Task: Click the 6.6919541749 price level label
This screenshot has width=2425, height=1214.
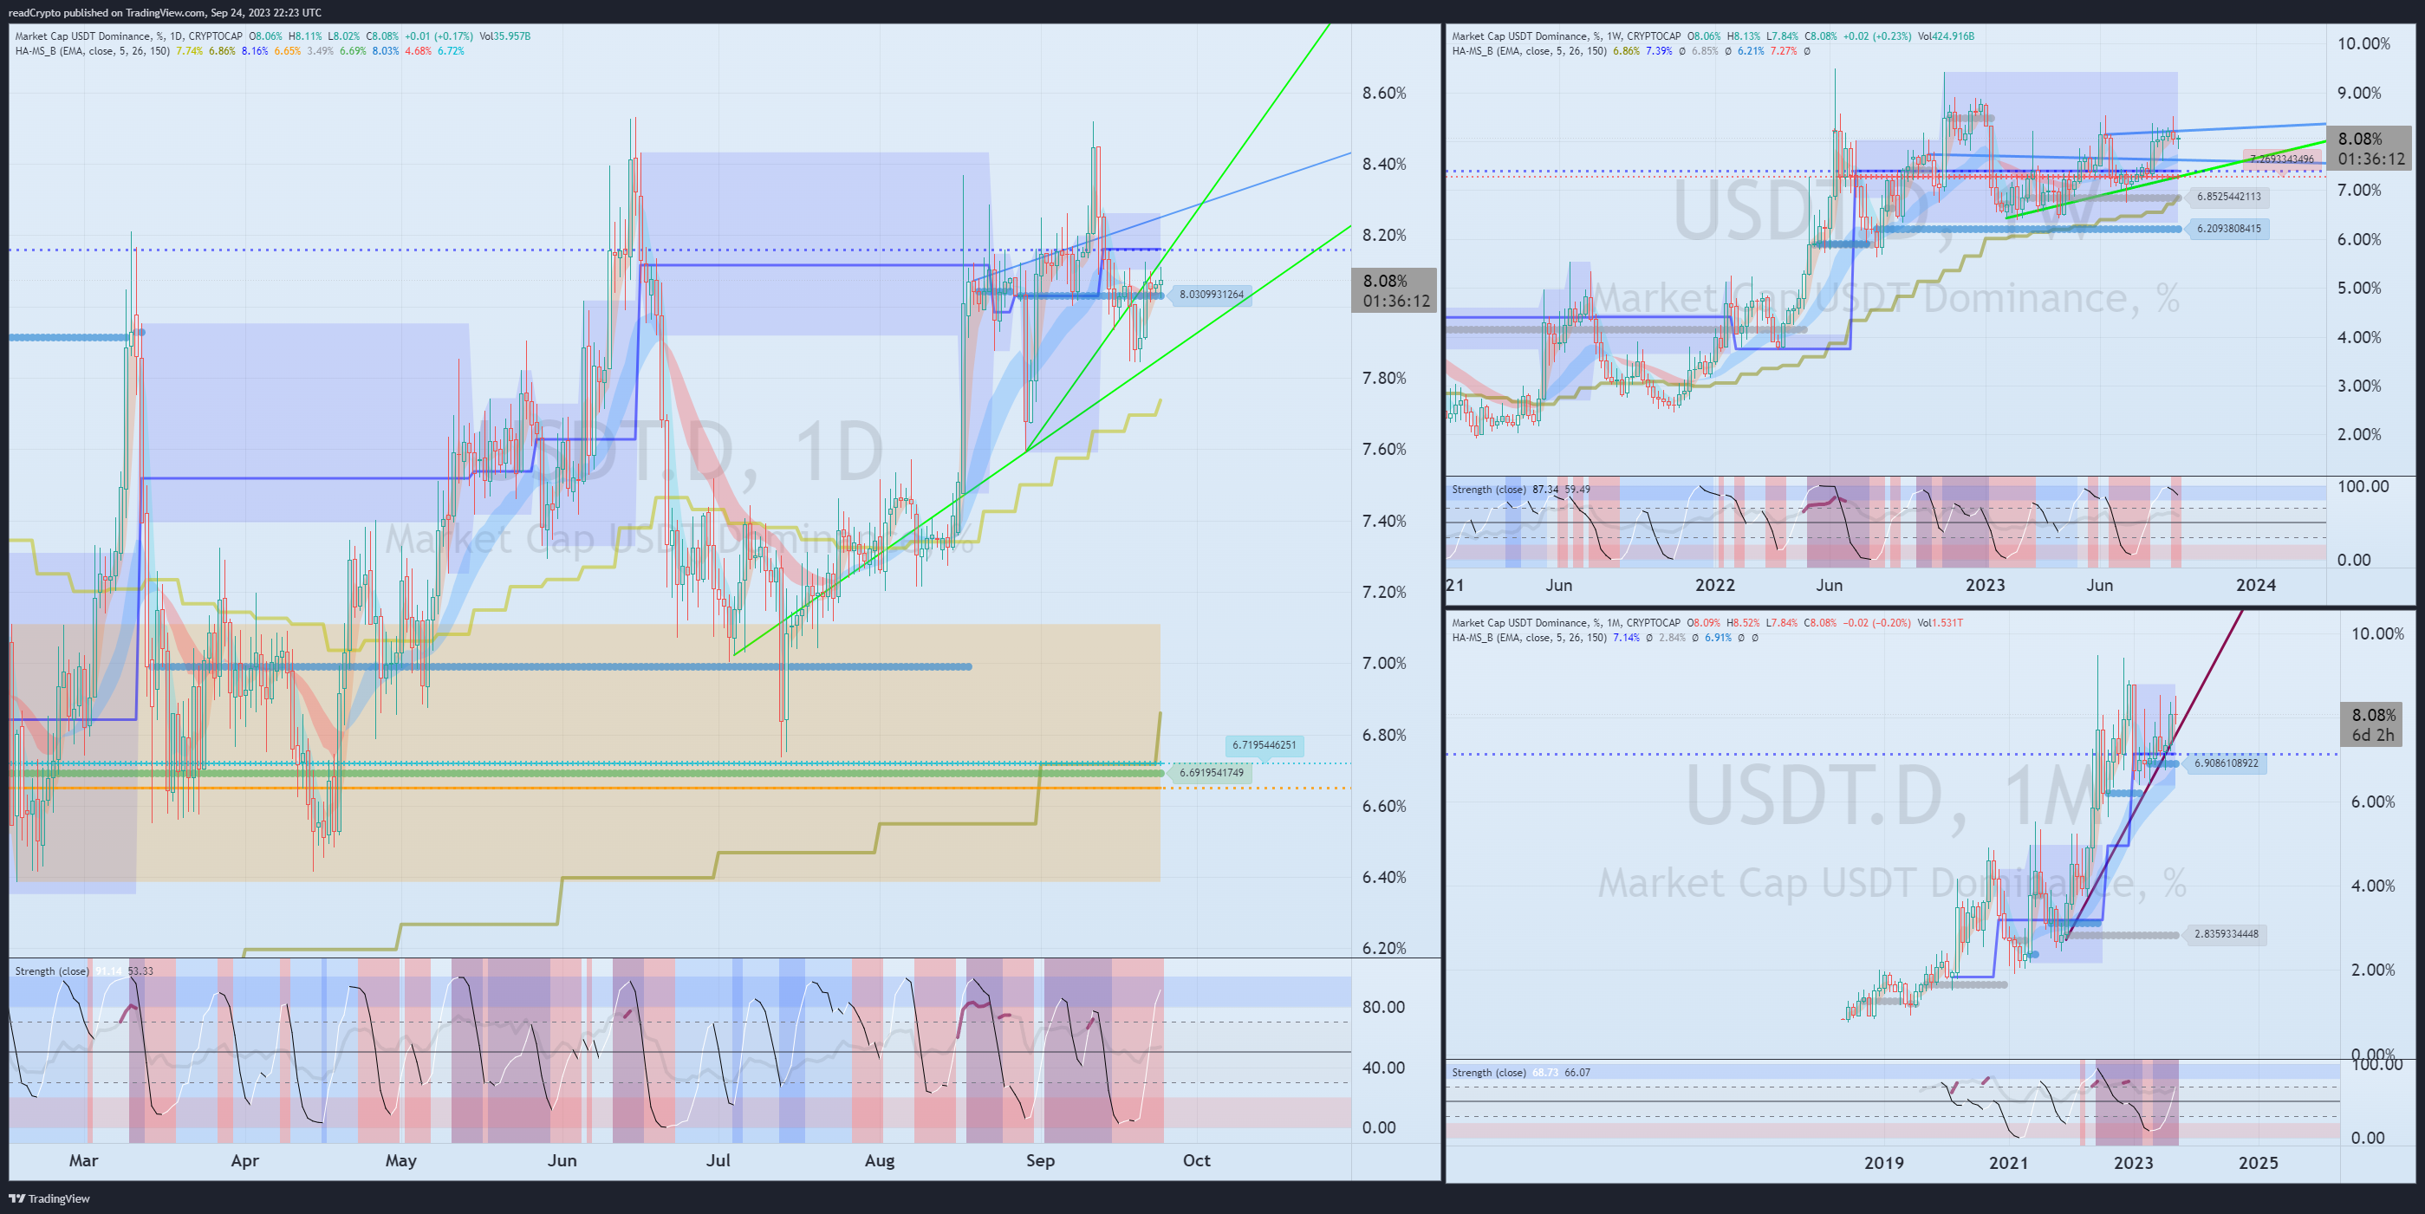Action: (1211, 773)
